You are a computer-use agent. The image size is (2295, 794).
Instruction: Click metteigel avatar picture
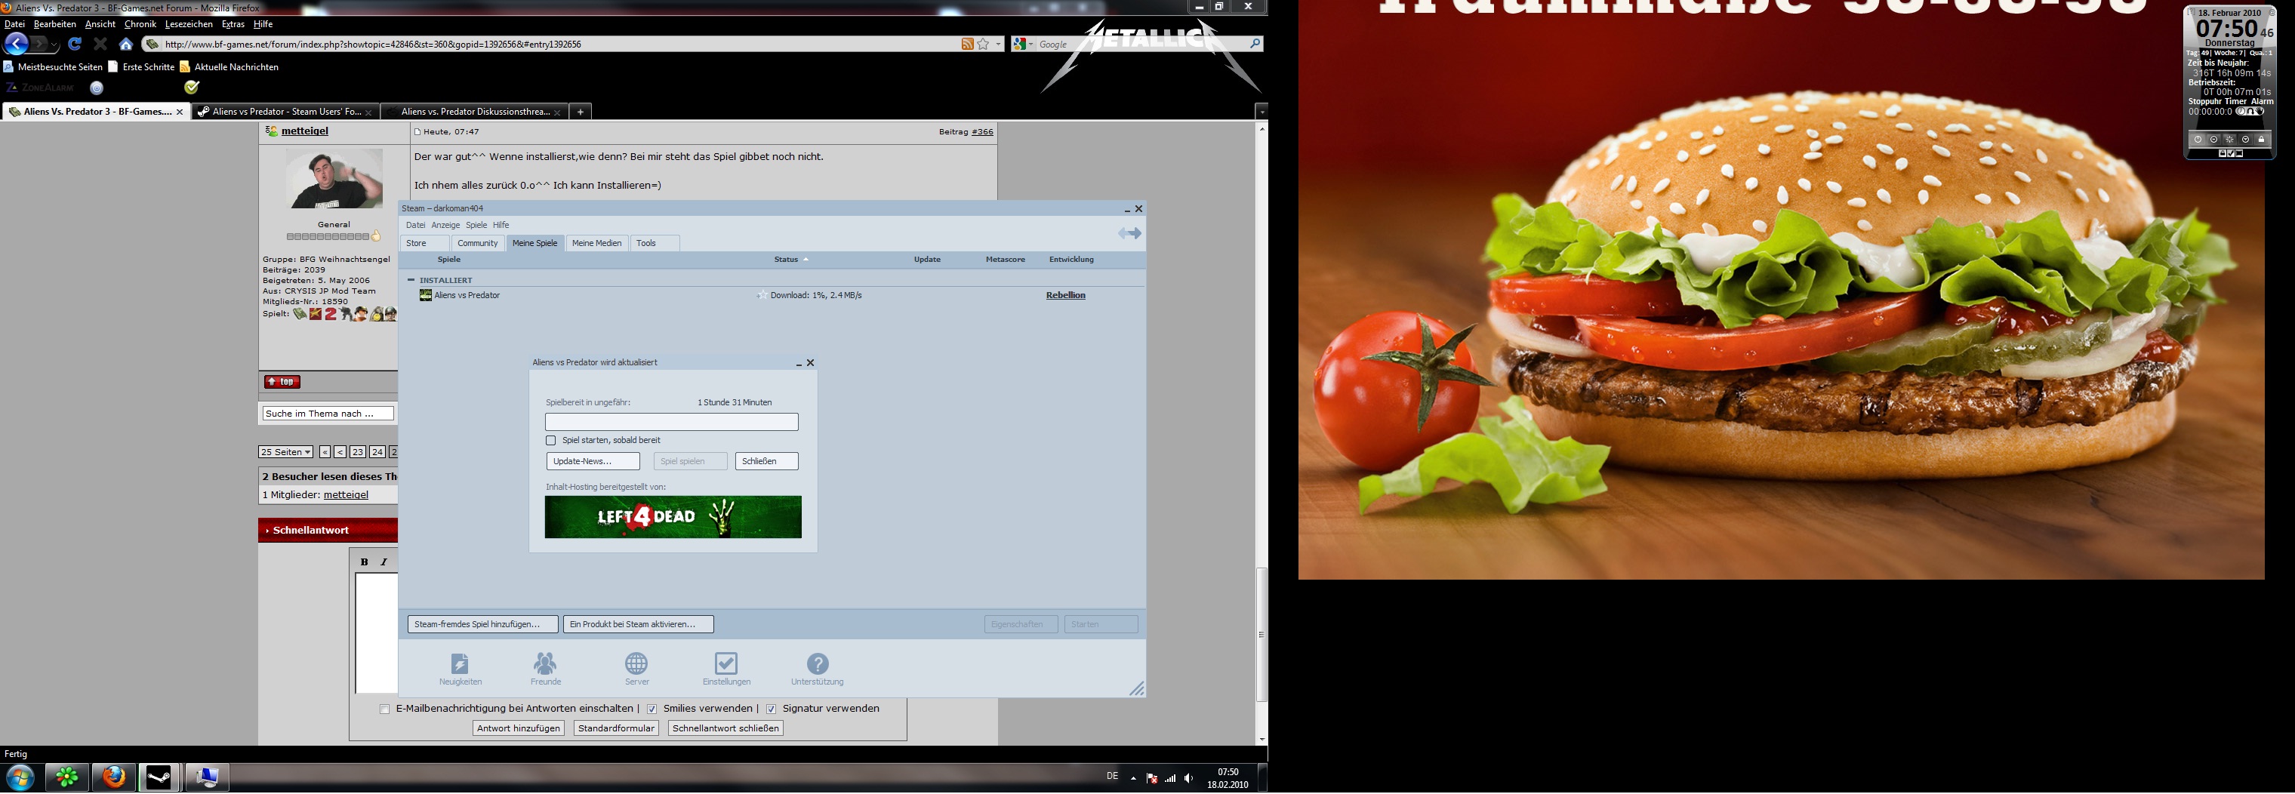(334, 178)
